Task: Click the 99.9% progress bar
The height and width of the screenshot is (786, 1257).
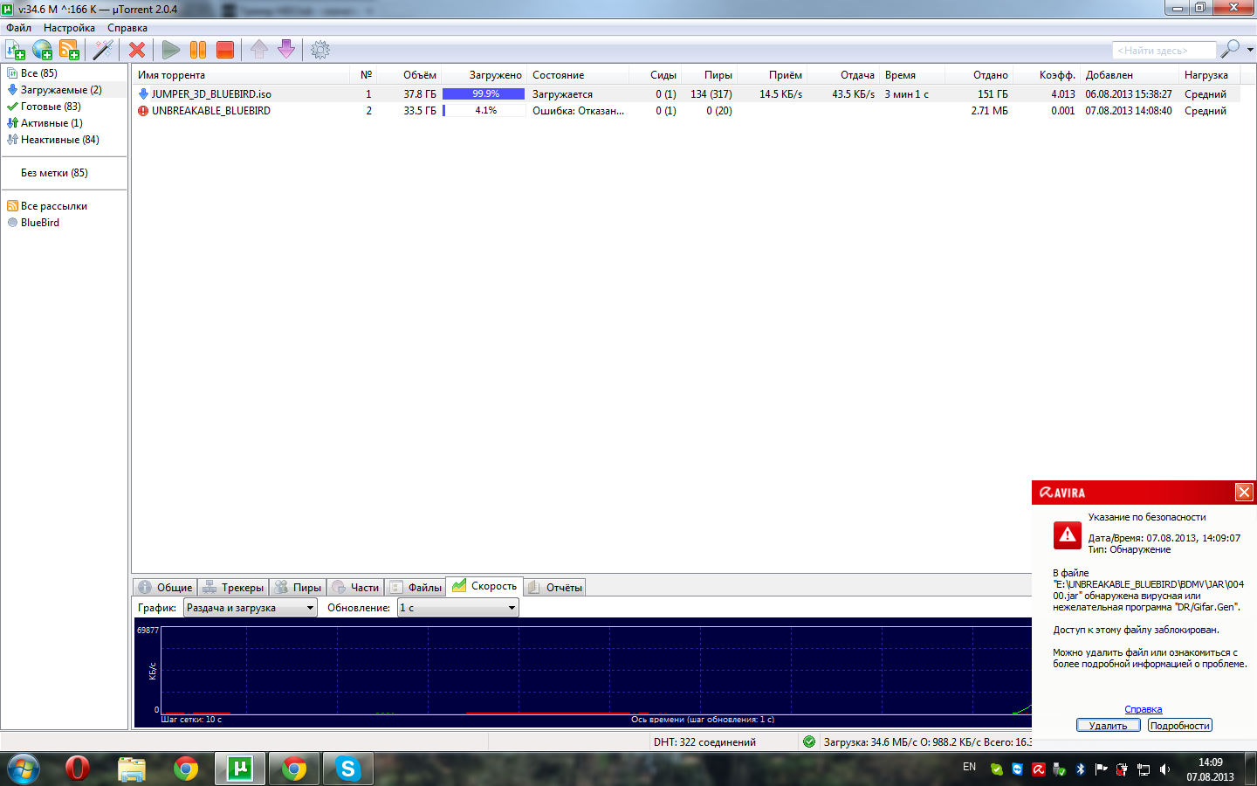Action: coord(484,94)
